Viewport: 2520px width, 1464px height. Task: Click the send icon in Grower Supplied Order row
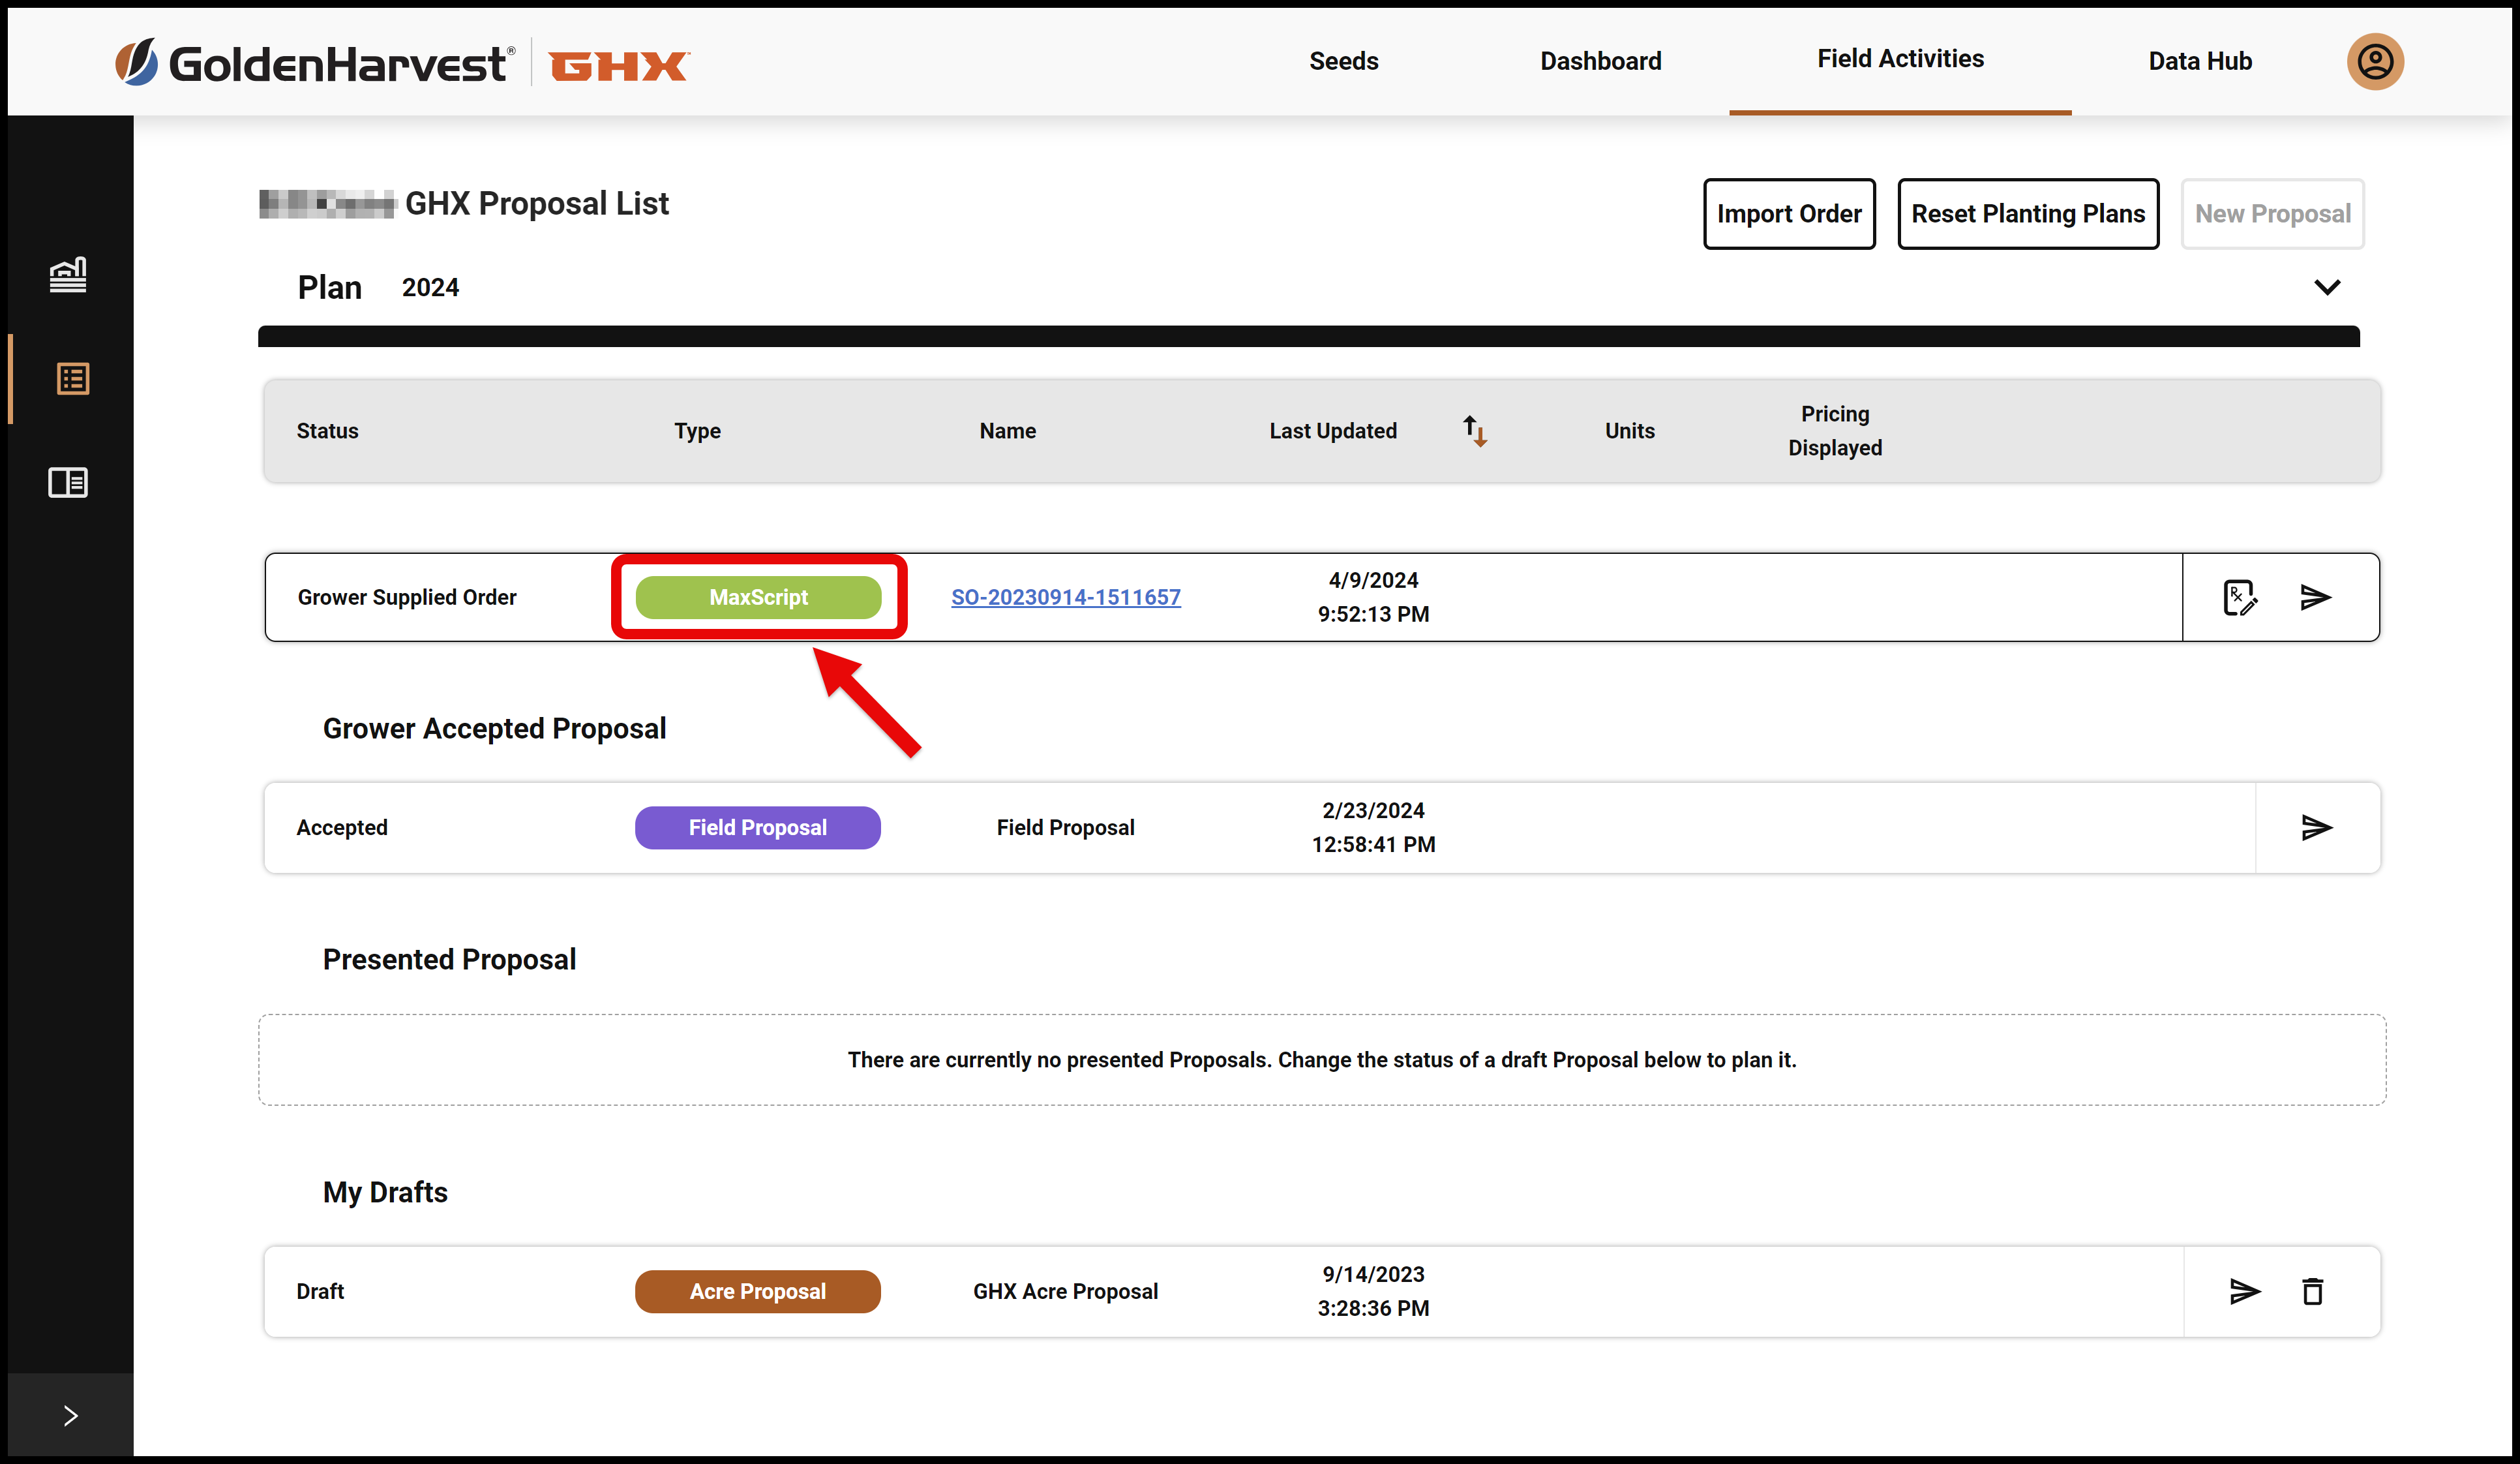tap(2316, 598)
